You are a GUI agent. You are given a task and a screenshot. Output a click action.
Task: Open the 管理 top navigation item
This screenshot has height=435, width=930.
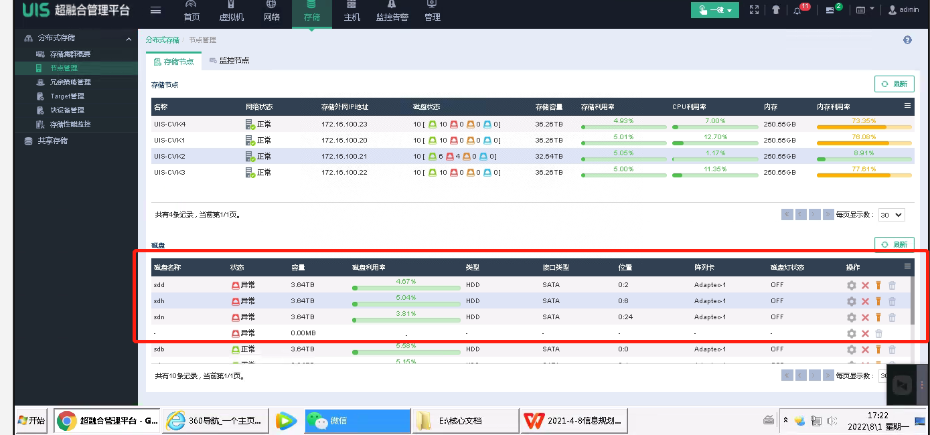point(433,11)
